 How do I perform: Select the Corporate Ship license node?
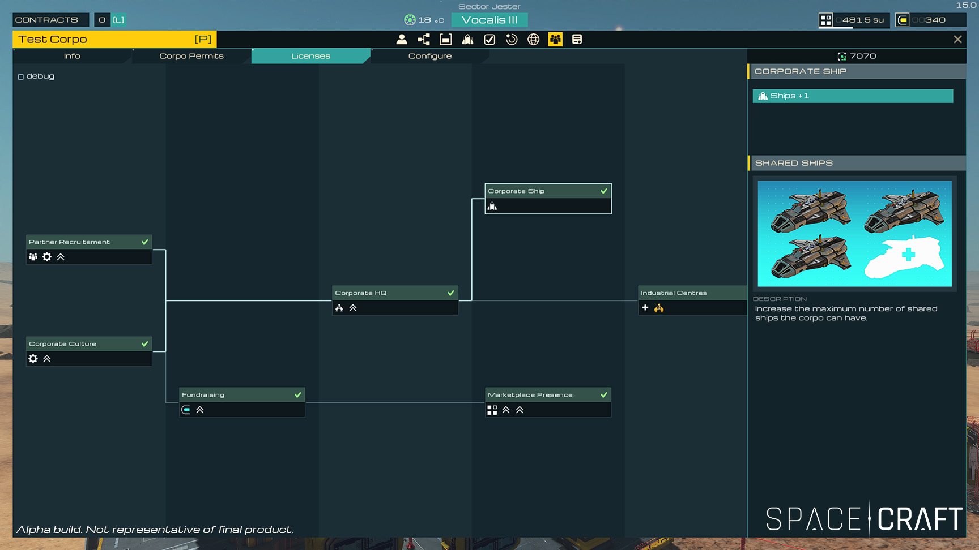pos(548,199)
